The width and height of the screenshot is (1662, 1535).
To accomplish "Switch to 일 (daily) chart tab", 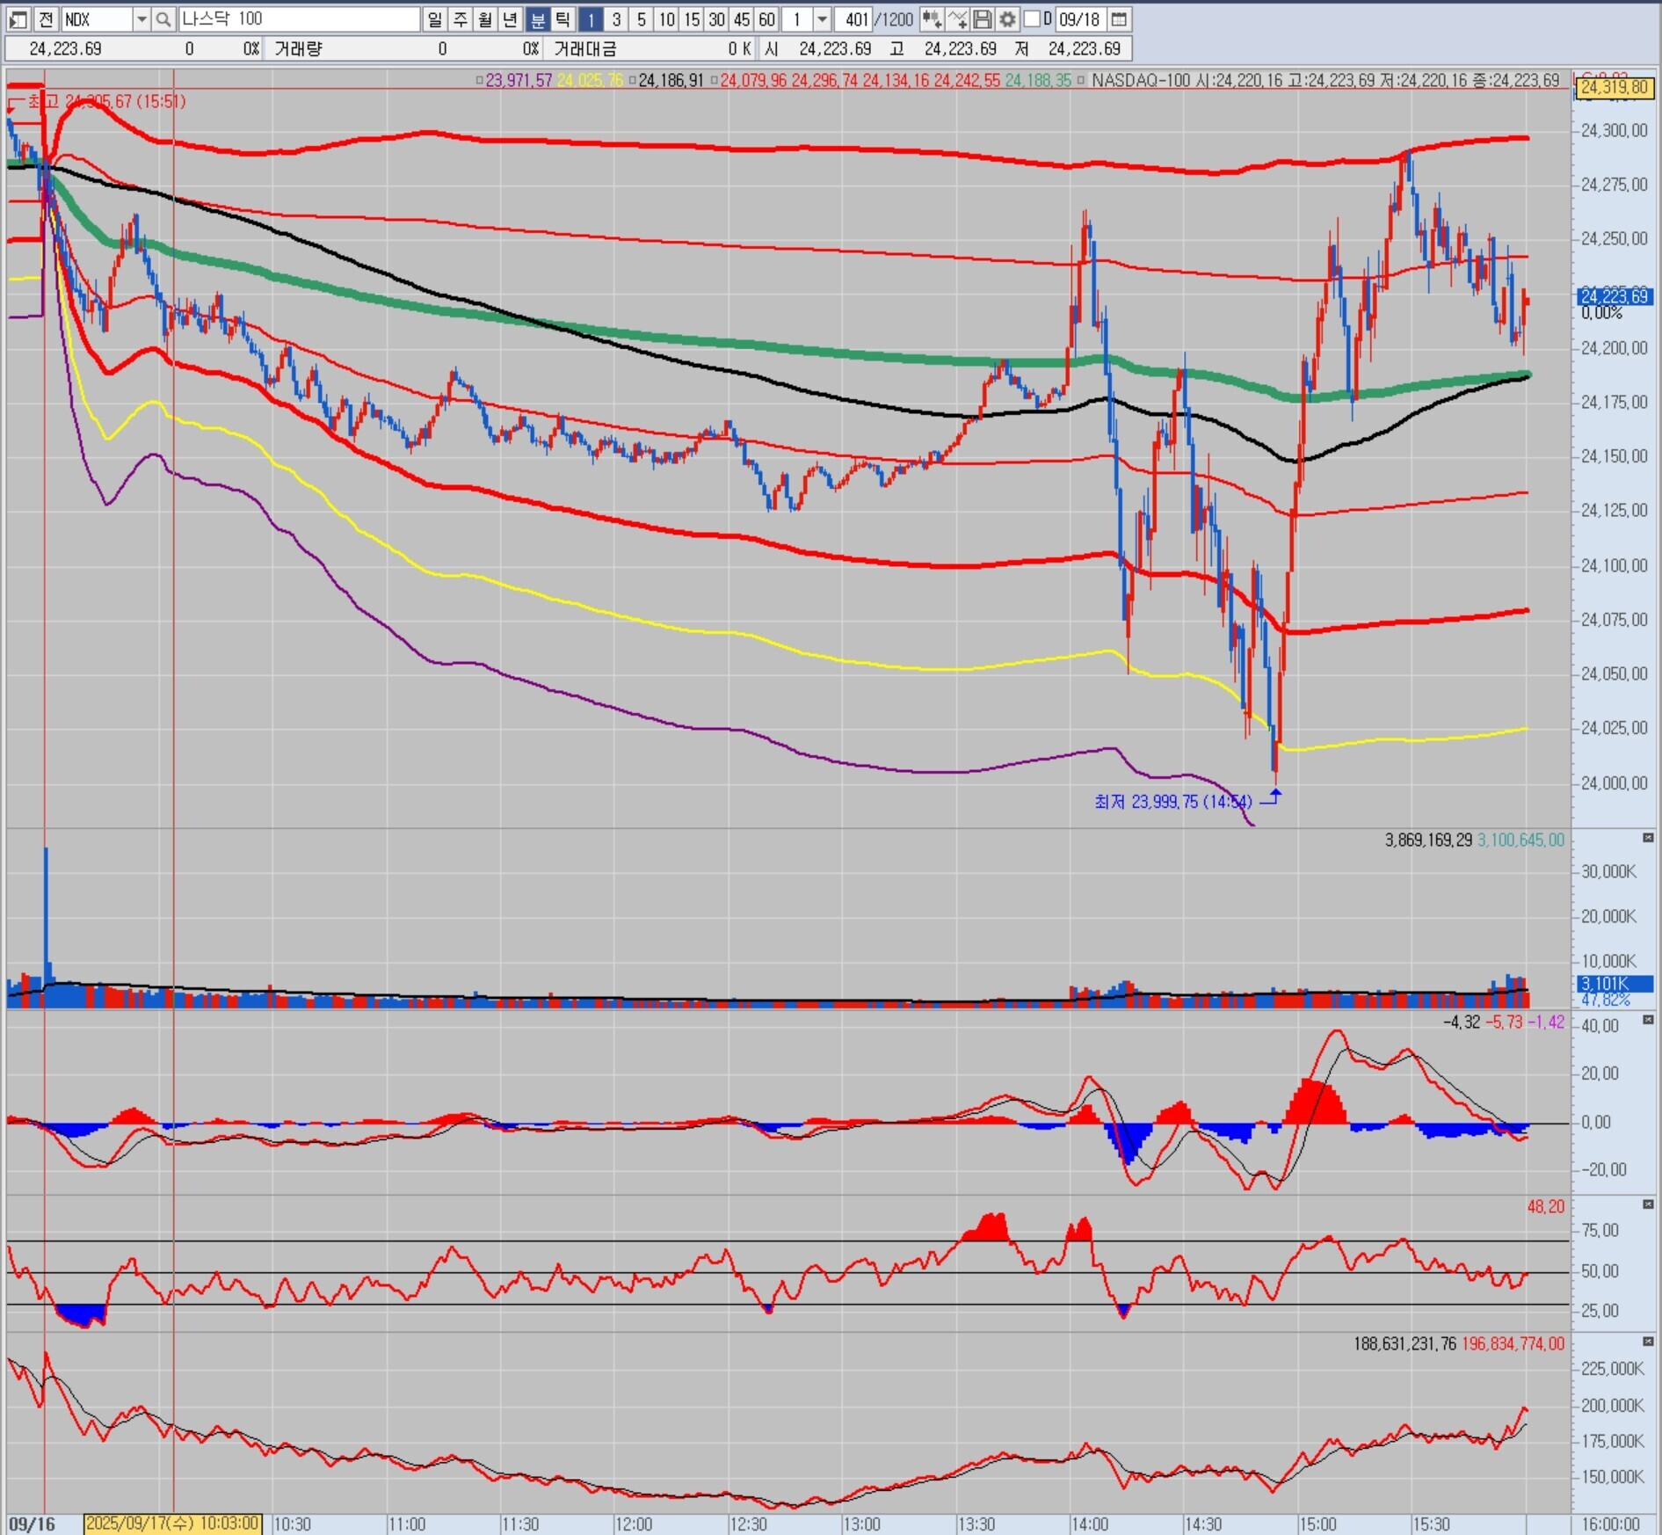I will (x=434, y=19).
